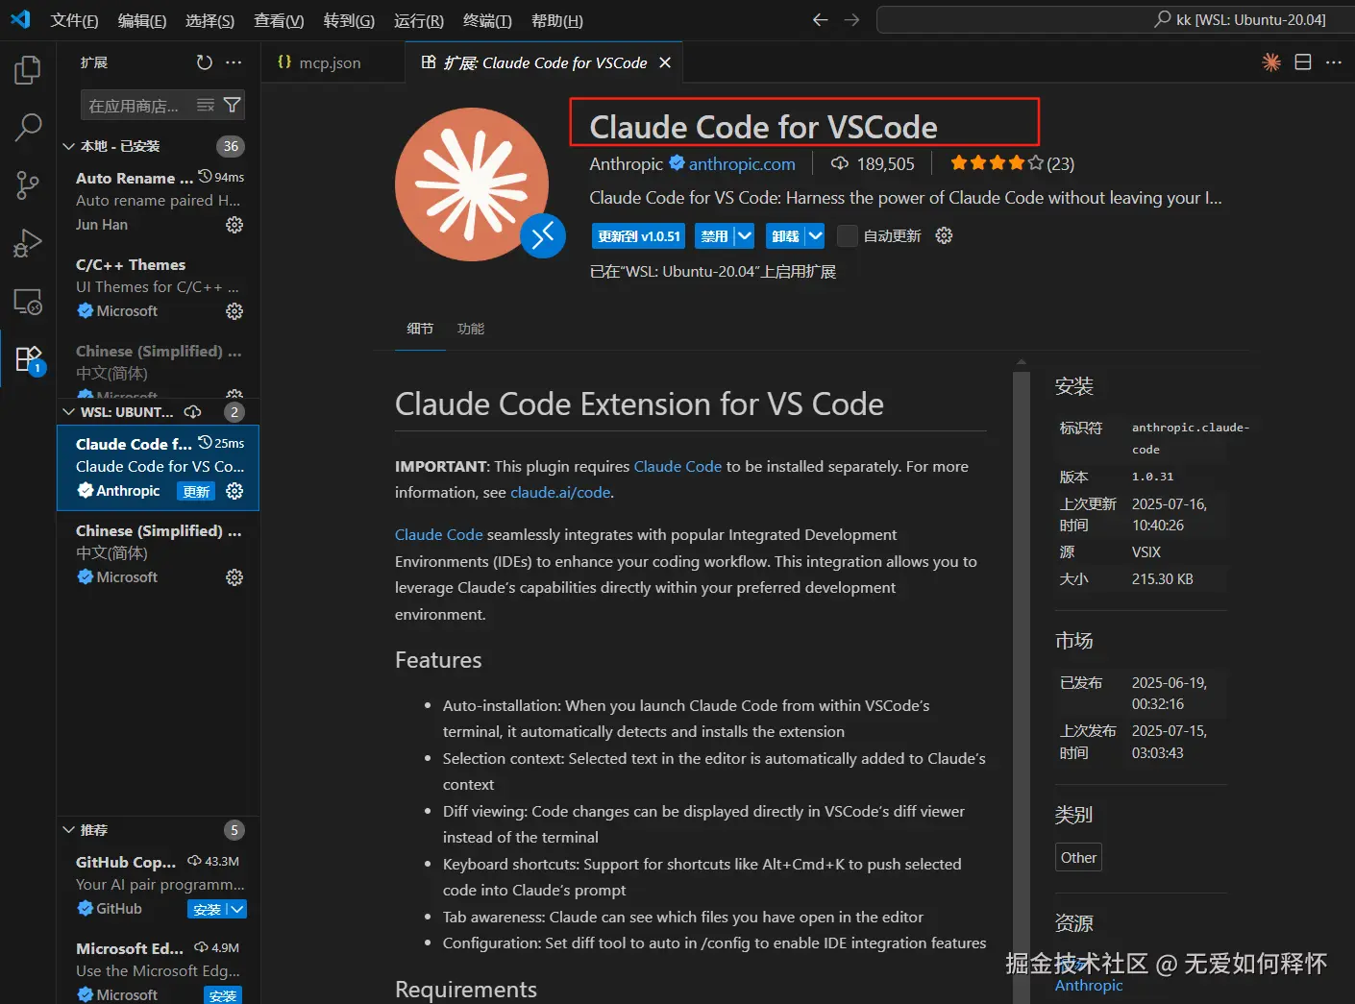Open Auto Rename extension gear settings
1355x1004 pixels.
234,225
